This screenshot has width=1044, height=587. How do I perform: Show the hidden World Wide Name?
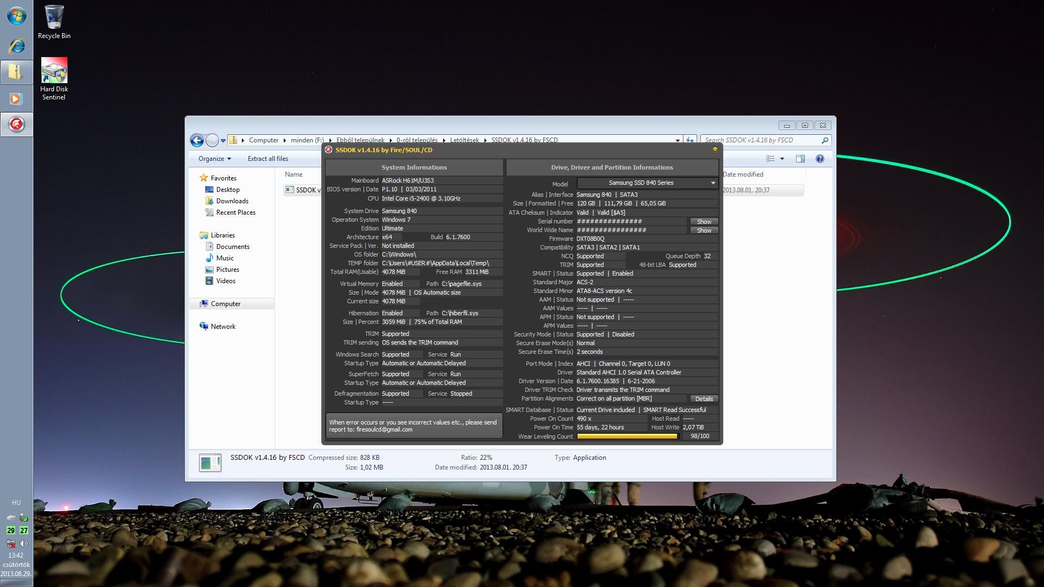704,230
